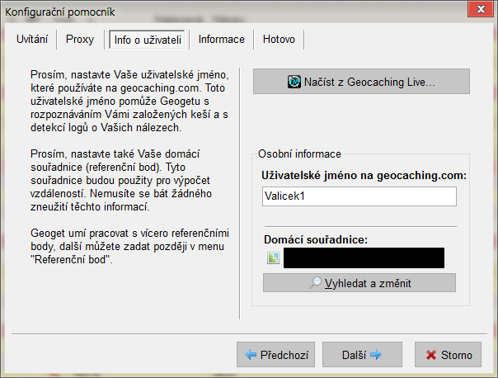Screen dimensions: 498x378
Task: Select the Info o uživateli tab
Action: coord(147,40)
